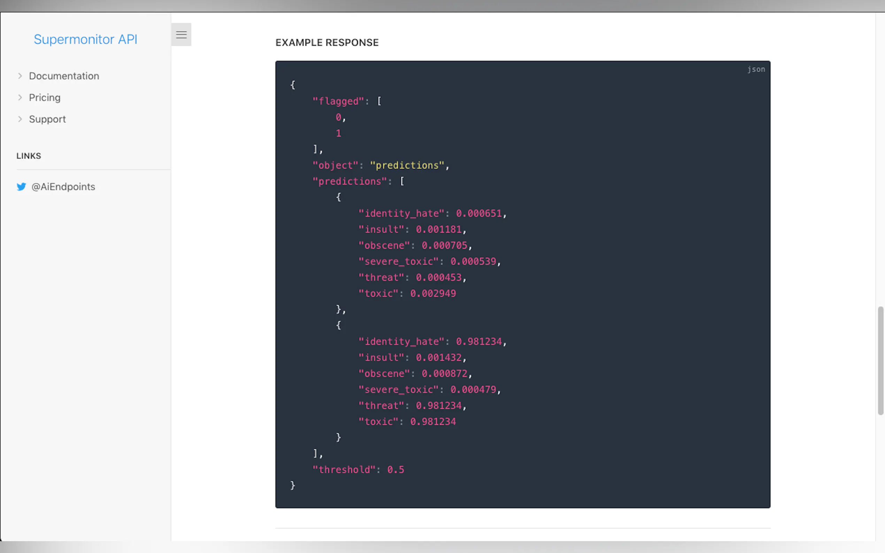This screenshot has width=885, height=553.
Task: Click the json language label
Action: pos(756,69)
